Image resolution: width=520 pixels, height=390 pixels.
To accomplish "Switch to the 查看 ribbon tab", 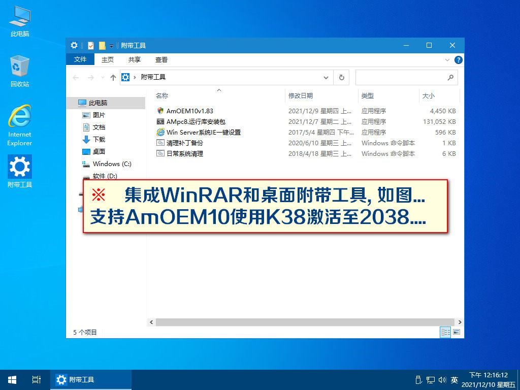I will [161, 60].
